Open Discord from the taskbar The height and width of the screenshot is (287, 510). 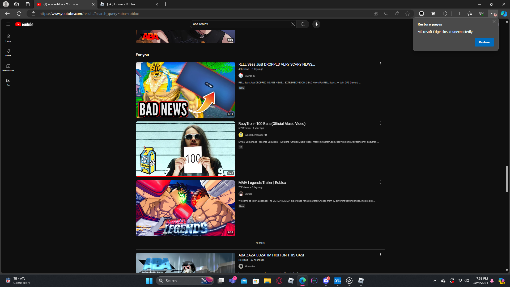click(x=326, y=281)
